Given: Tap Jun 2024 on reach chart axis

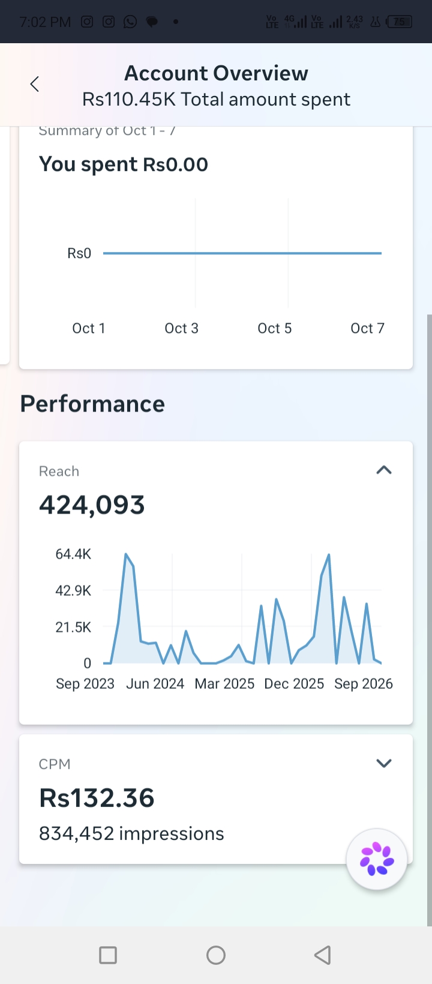Looking at the screenshot, I should 155,684.
